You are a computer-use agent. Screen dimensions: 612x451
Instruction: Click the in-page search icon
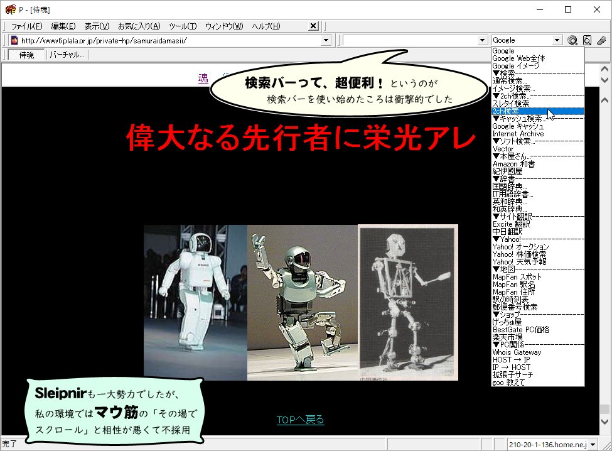coord(587,40)
